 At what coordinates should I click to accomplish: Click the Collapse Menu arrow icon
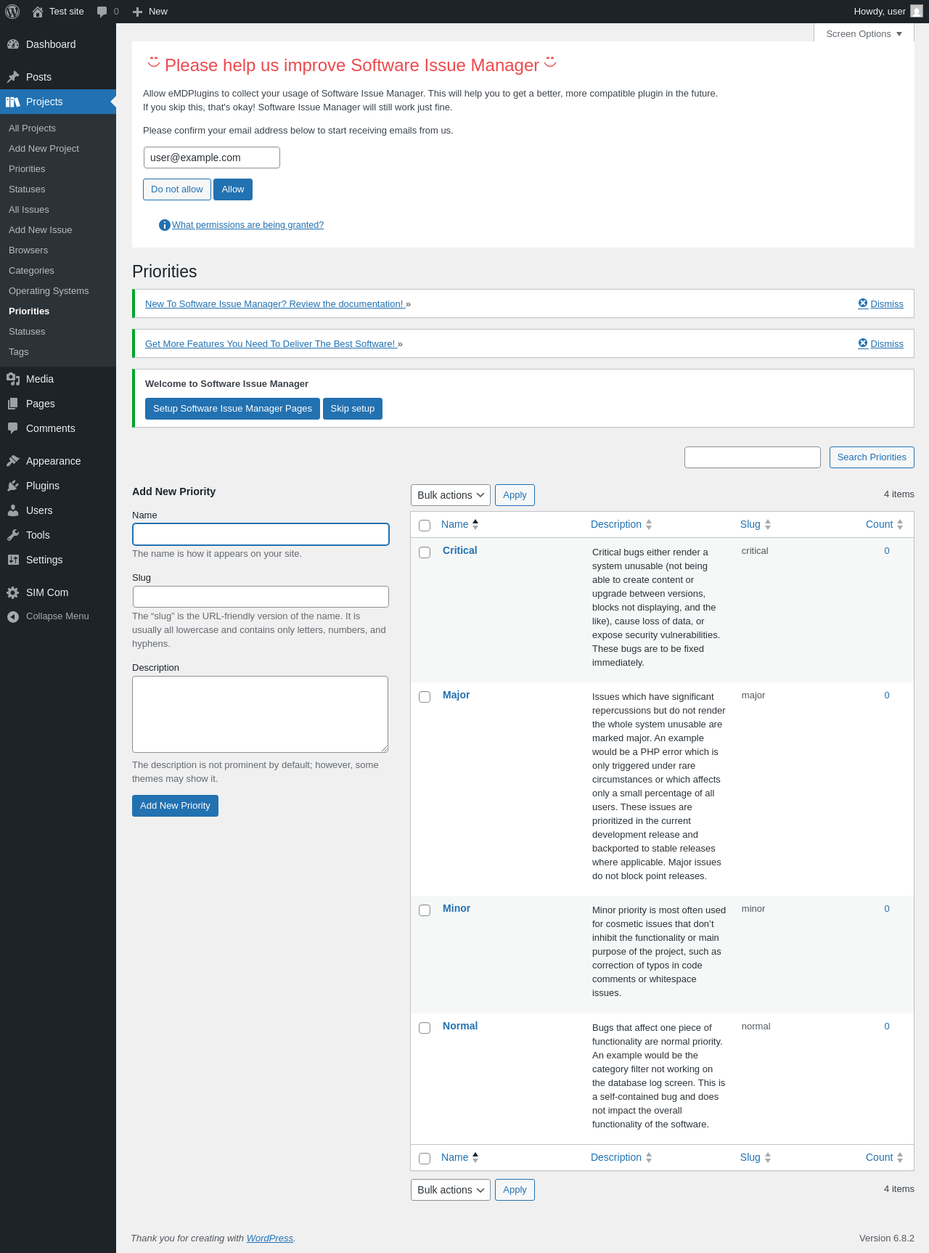coord(13,616)
